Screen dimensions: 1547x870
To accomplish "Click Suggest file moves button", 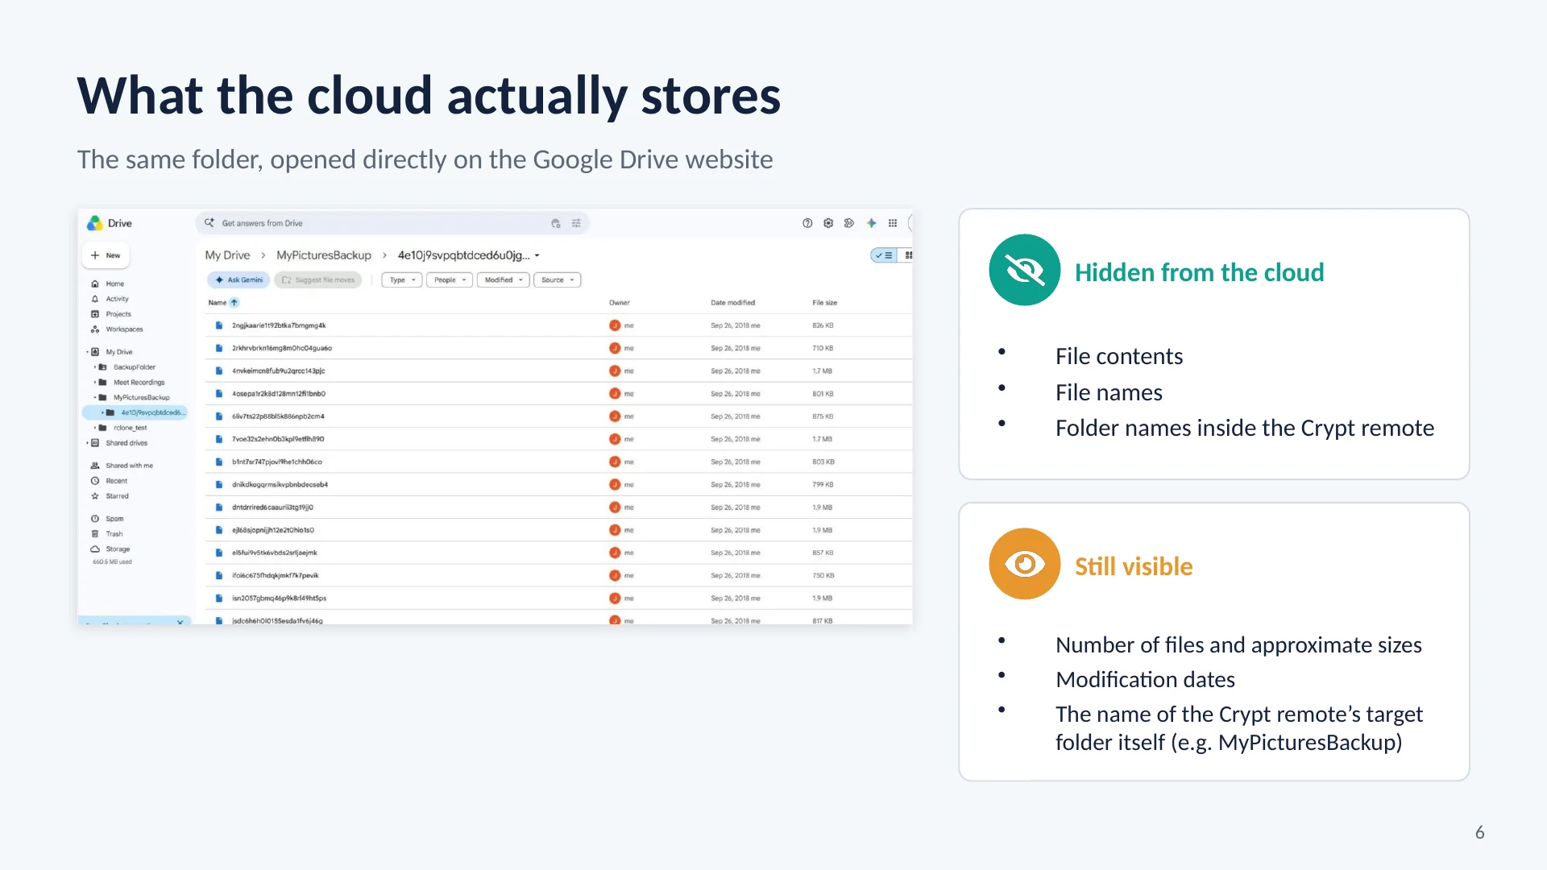I will (x=318, y=280).
